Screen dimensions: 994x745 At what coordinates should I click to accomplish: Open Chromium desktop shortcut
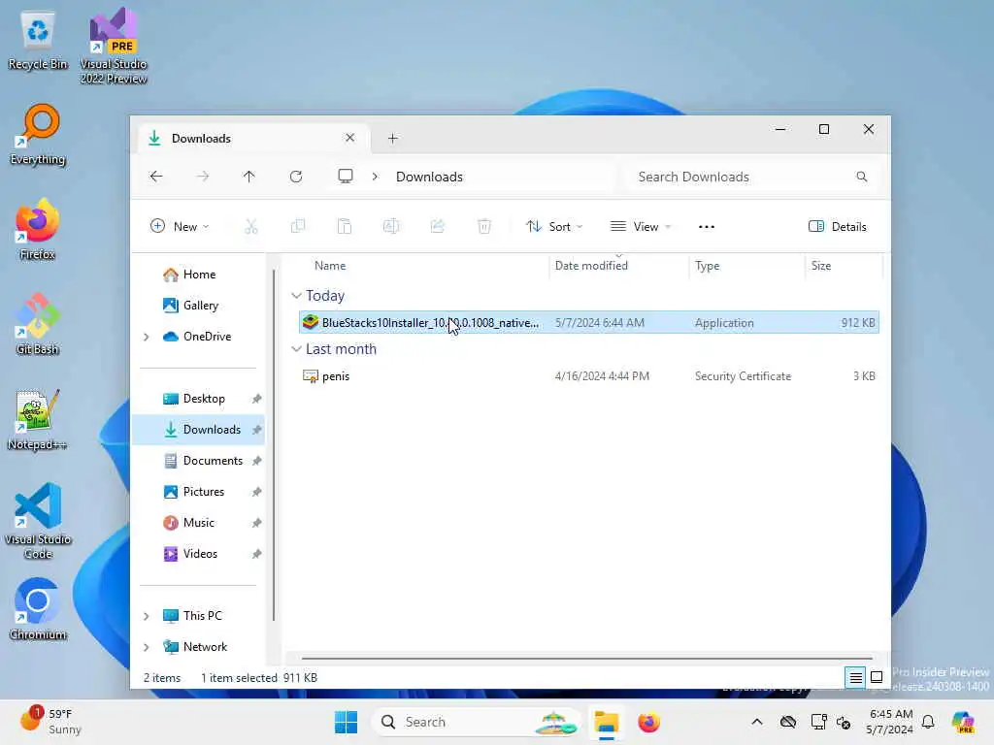coord(38,609)
